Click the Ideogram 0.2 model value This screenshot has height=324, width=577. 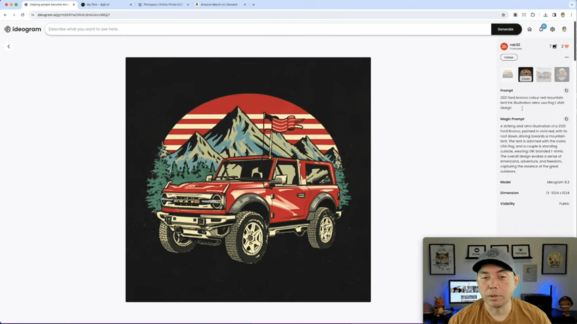click(x=558, y=182)
